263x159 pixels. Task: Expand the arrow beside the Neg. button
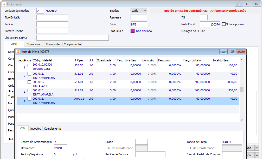tap(257, 148)
